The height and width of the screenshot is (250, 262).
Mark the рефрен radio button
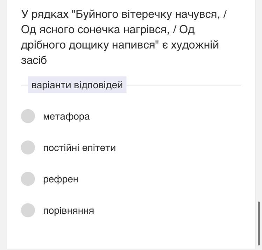point(28,179)
